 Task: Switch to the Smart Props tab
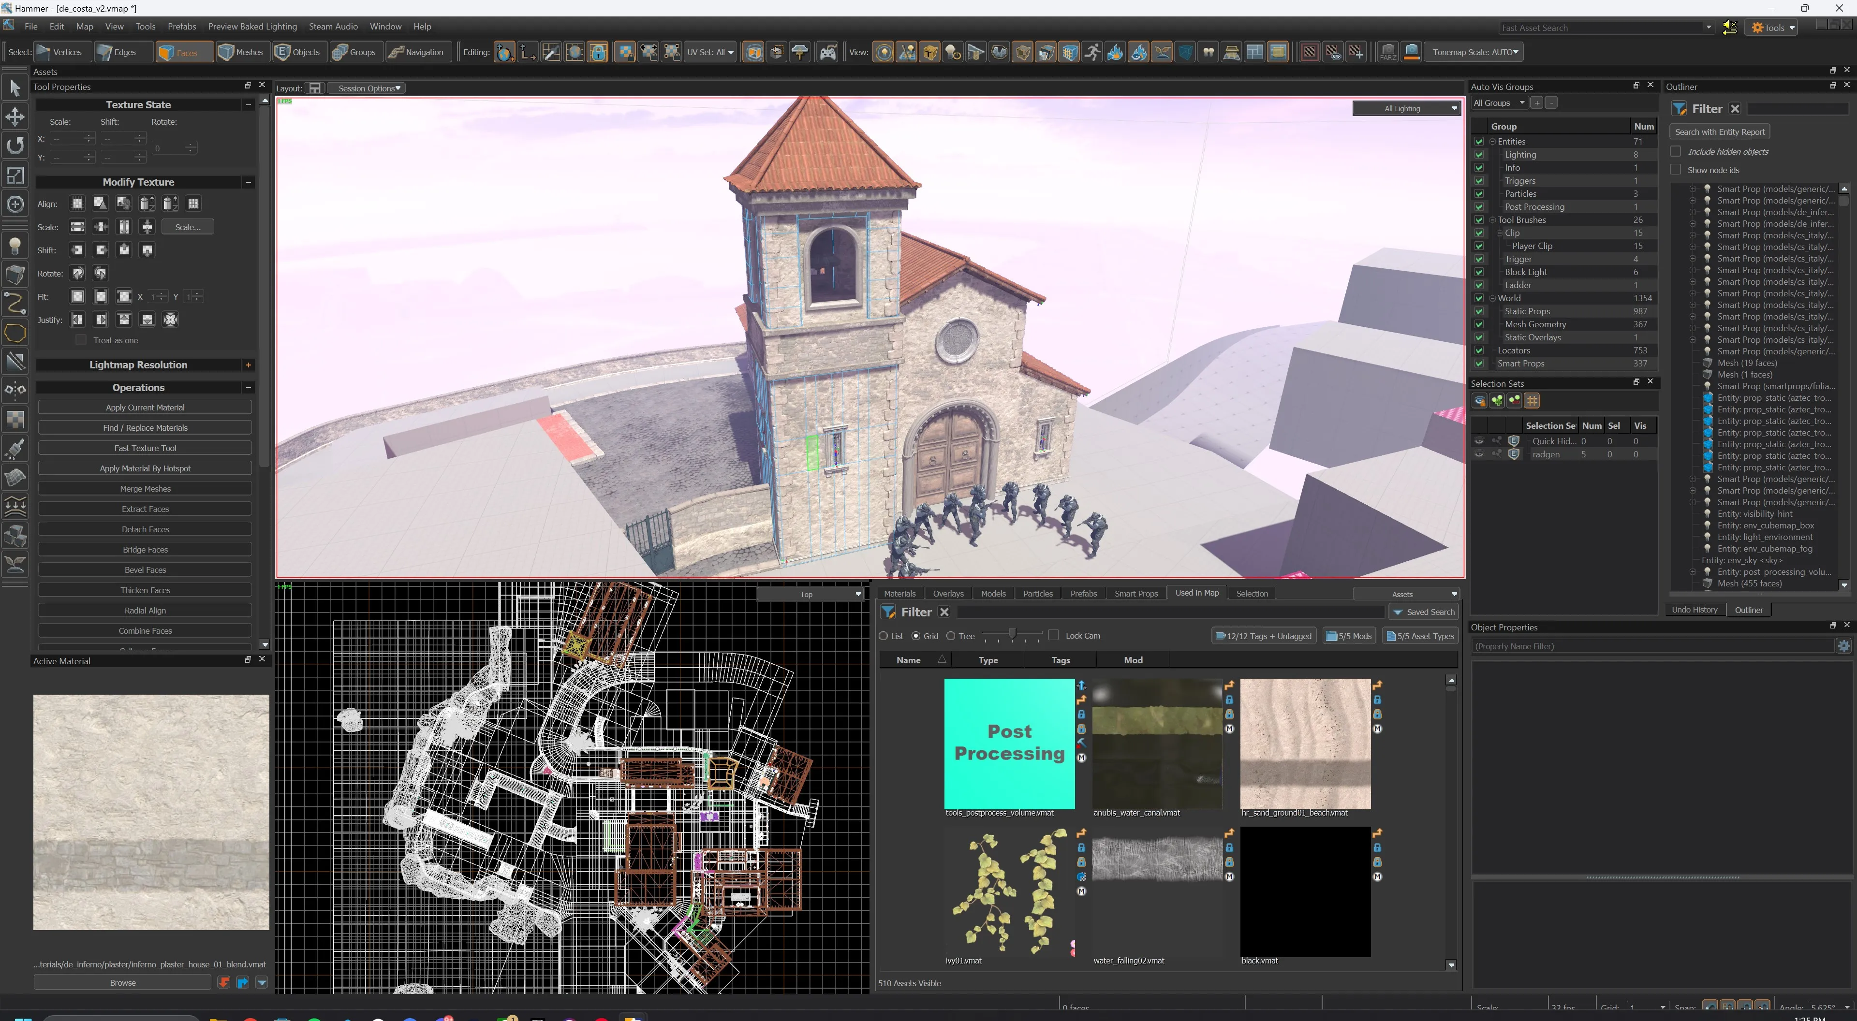tap(1135, 594)
